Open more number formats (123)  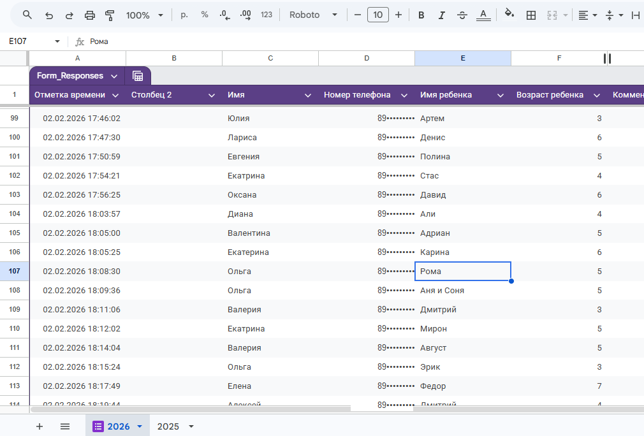point(267,15)
